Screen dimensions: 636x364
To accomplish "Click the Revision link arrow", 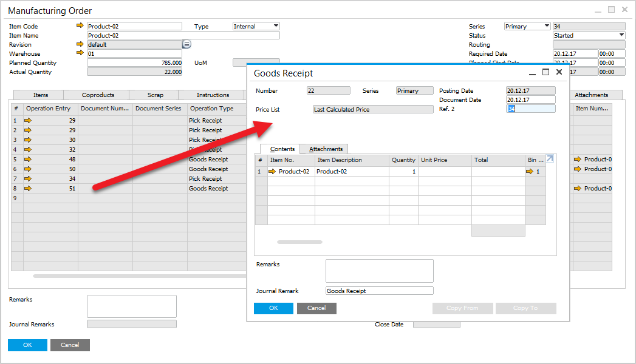I will pos(80,44).
